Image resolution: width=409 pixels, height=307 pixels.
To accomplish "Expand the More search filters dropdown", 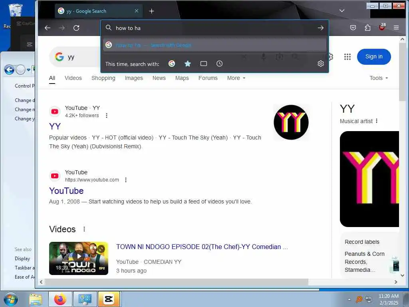I will 236,78.
